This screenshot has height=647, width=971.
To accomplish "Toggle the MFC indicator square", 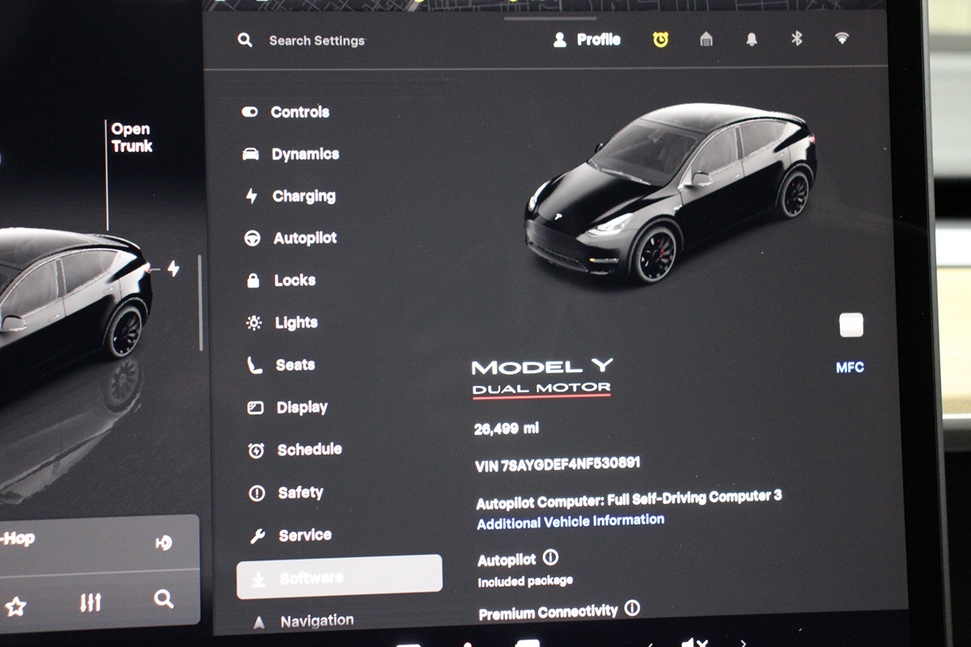I will pos(850,325).
